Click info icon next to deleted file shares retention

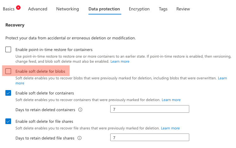click(80, 138)
